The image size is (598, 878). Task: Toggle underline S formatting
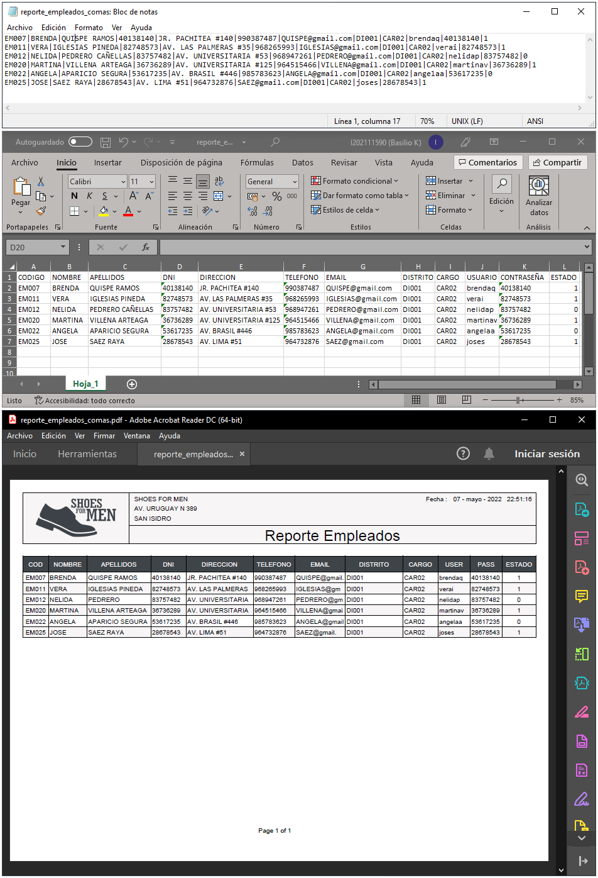[x=105, y=196]
